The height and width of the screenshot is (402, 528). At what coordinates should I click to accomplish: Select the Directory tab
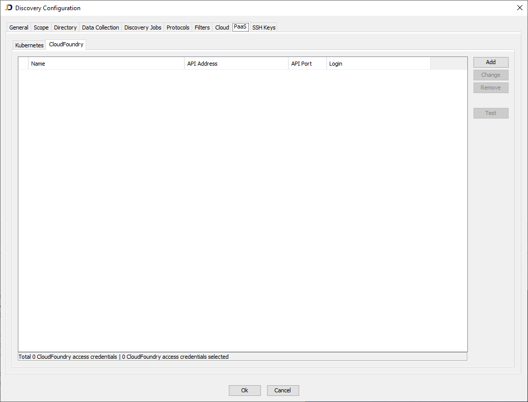click(65, 27)
